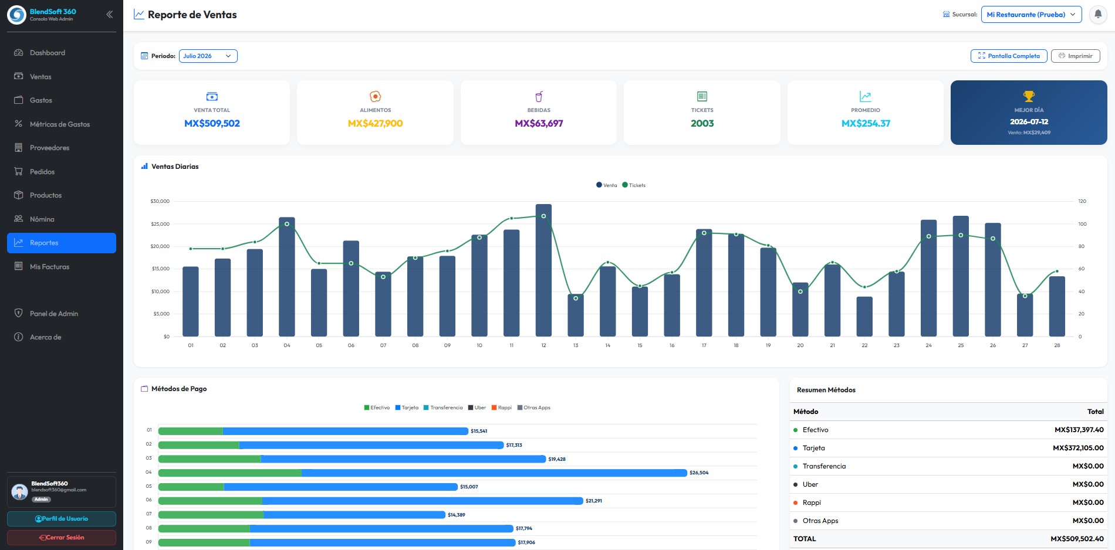Click the BlendSoft 360 logo icon
Viewport: 1115px width, 550px height.
click(x=16, y=15)
